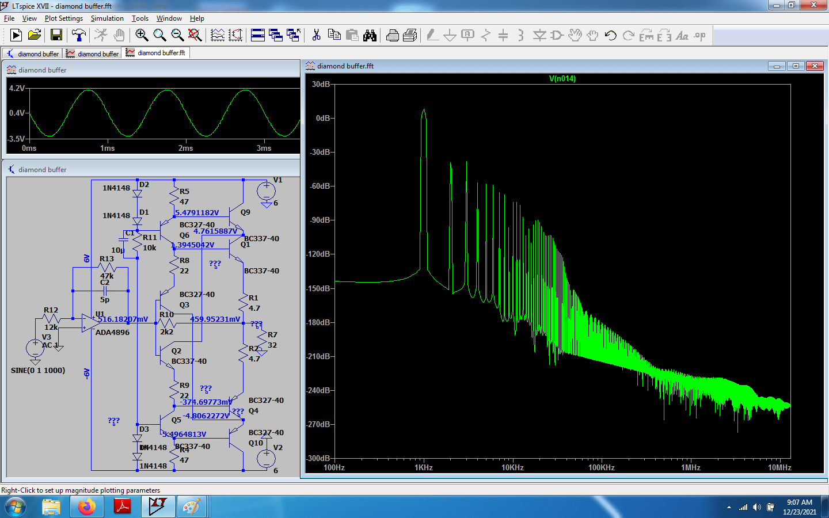Select the Place Ground symbol tool
This screenshot has height=518, width=829.
450,36
